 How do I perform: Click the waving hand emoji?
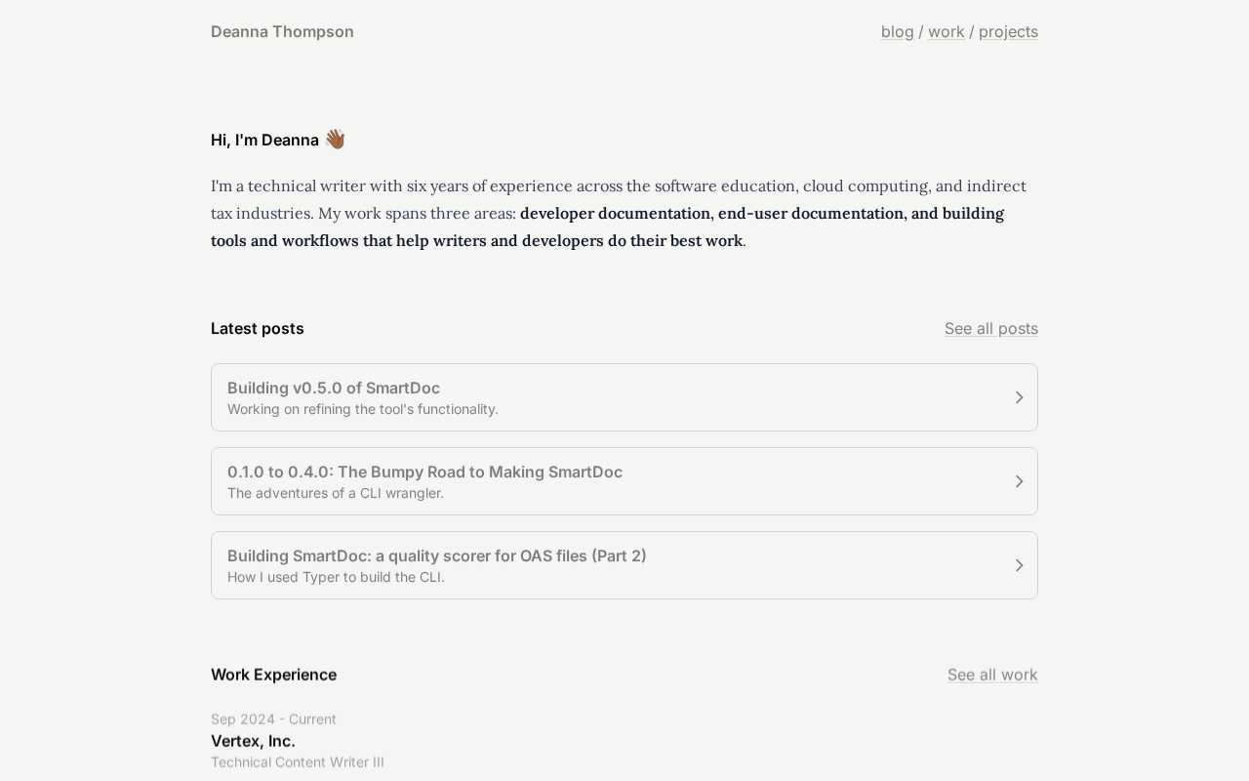[335, 140]
